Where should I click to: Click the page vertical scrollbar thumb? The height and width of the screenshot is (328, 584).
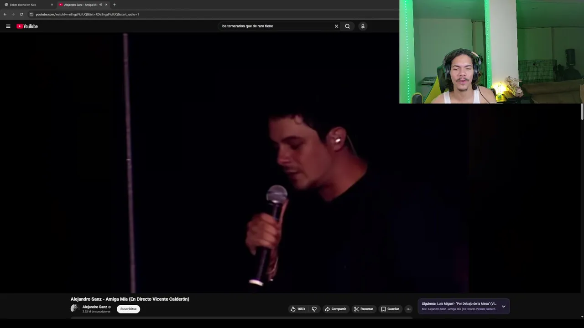[x=582, y=112]
